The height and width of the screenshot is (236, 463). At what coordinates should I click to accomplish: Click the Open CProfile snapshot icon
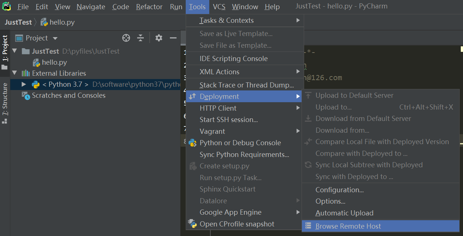193,224
